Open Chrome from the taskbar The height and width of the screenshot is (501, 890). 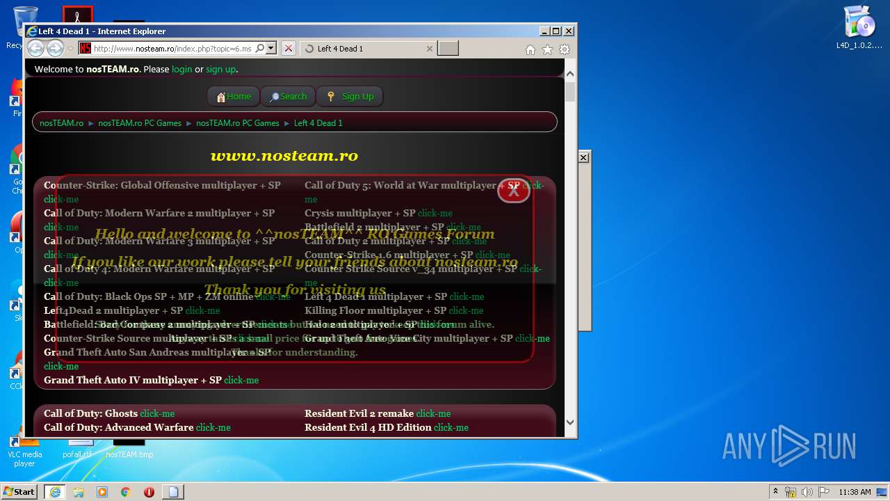(x=126, y=492)
